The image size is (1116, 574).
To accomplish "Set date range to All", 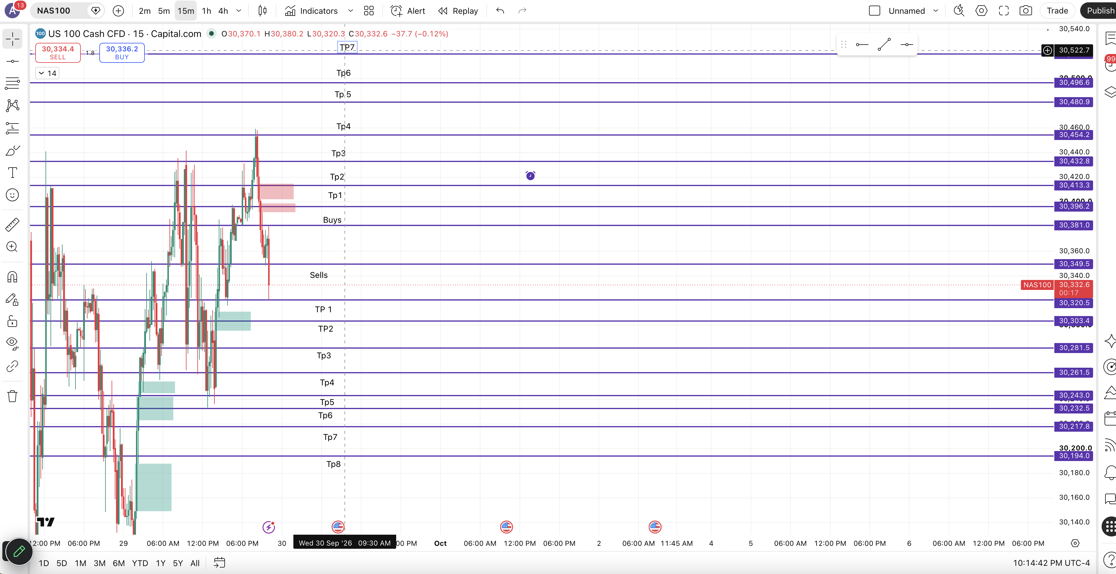I will click(x=195, y=563).
